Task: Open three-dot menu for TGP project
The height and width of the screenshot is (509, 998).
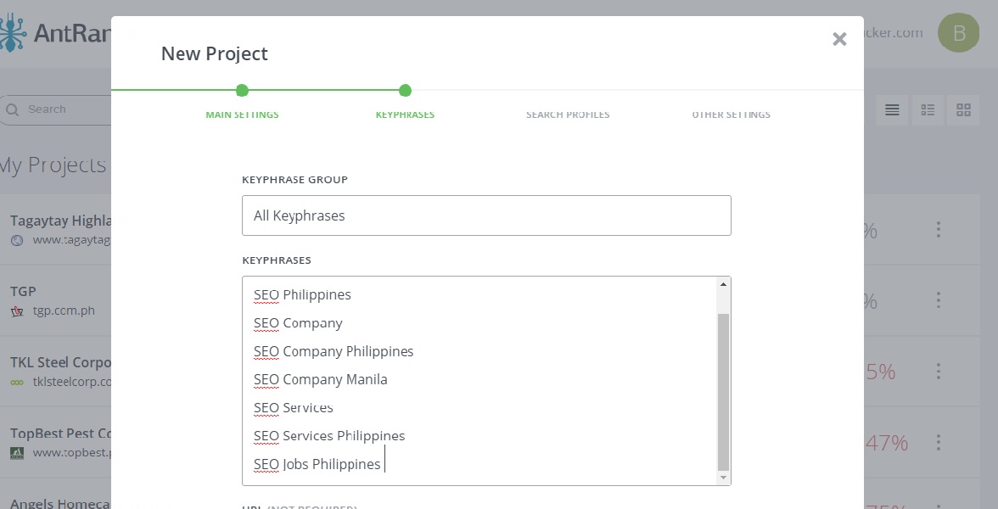Action: [939, 300]
